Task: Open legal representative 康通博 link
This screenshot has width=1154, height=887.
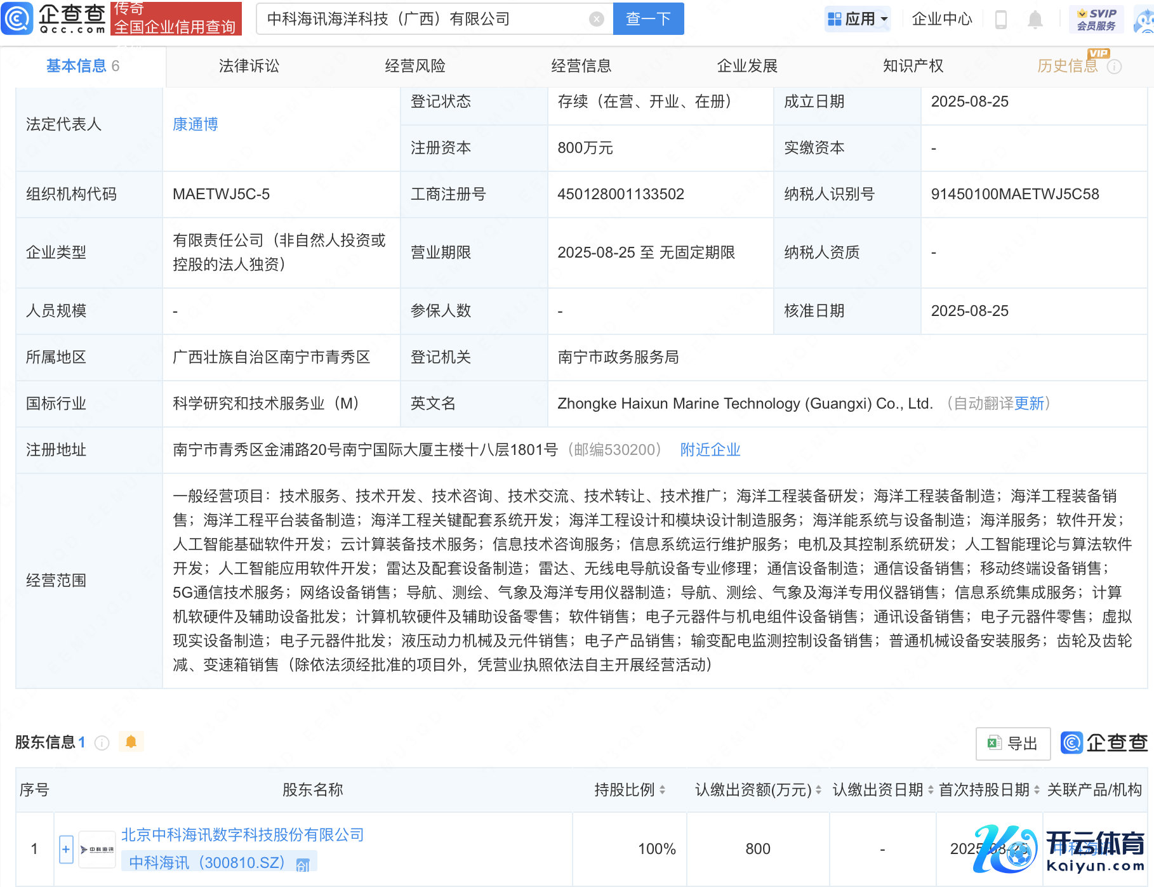Action: click(196, 124)
